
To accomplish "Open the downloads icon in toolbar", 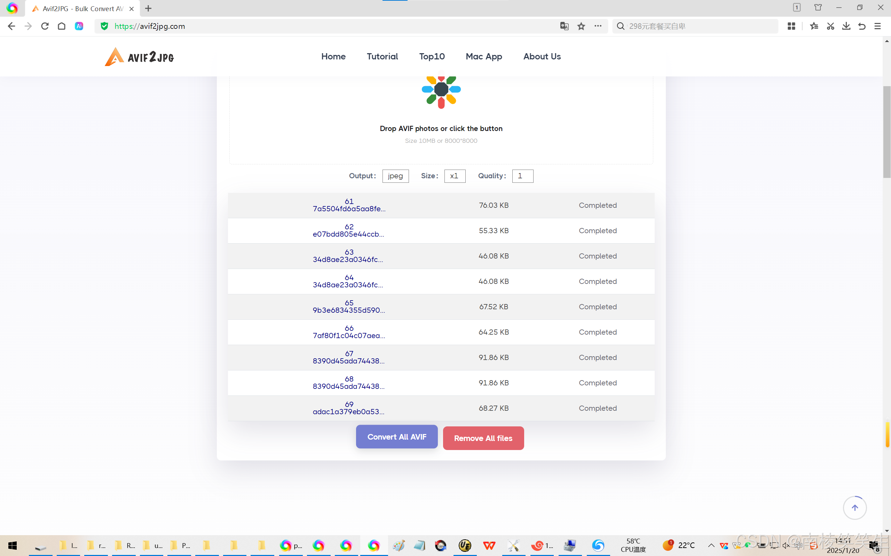I will click(846, 26).
